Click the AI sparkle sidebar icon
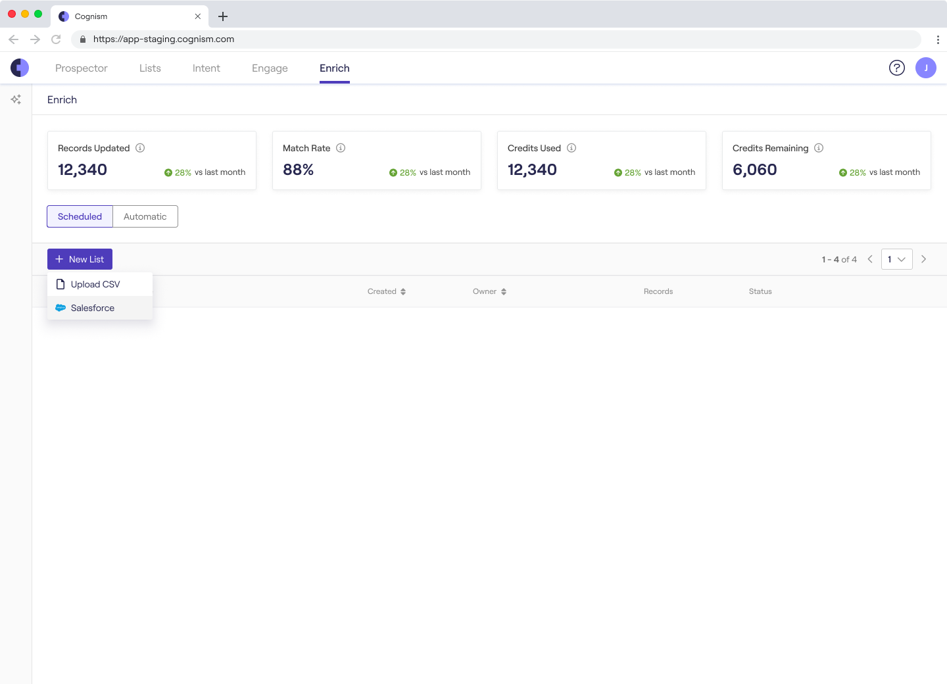This screenshot has width=947, height=684. click(x=16, y=99)
